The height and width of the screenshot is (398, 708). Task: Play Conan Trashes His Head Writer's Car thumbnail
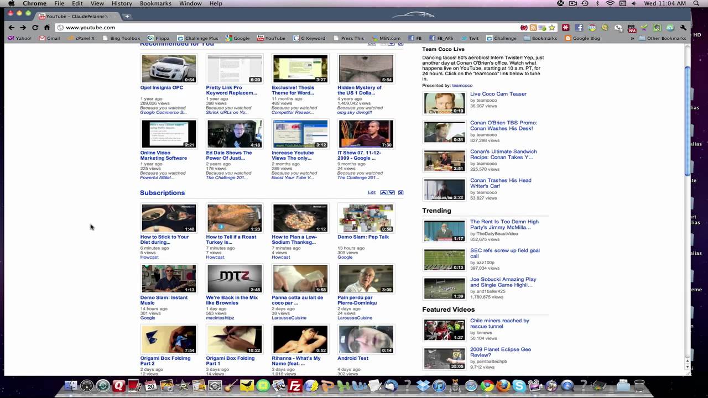pyautogui.click(x=444, y=190)
